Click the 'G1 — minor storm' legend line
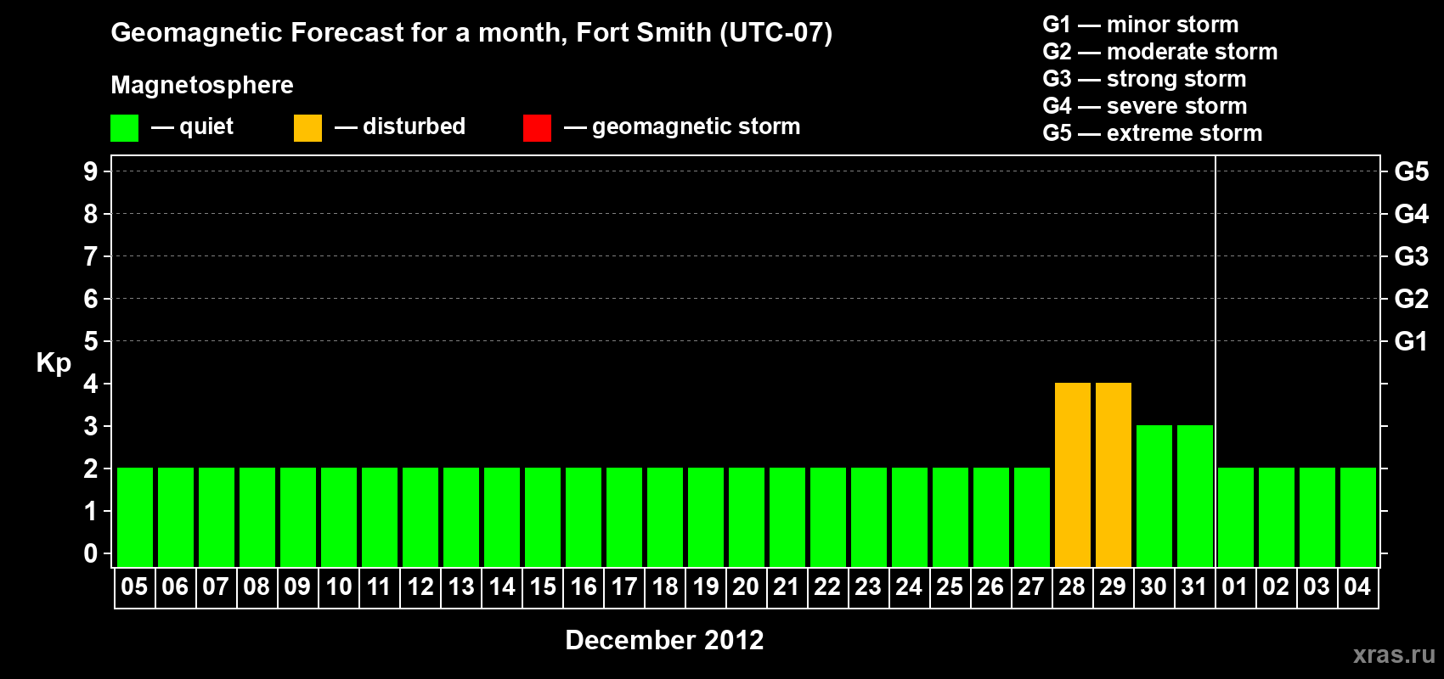Screen dimensions: 1444x679 [1141, 25]
